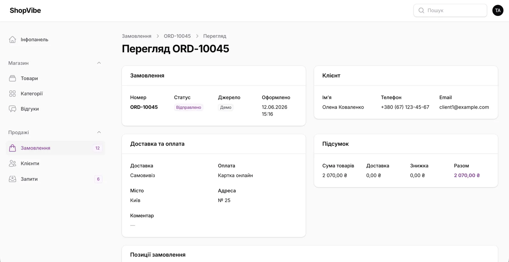Viewport: 509px width, 262px height.
Task: Click the phone number +380 (67) 123-45-67
Action: point(405,107)
